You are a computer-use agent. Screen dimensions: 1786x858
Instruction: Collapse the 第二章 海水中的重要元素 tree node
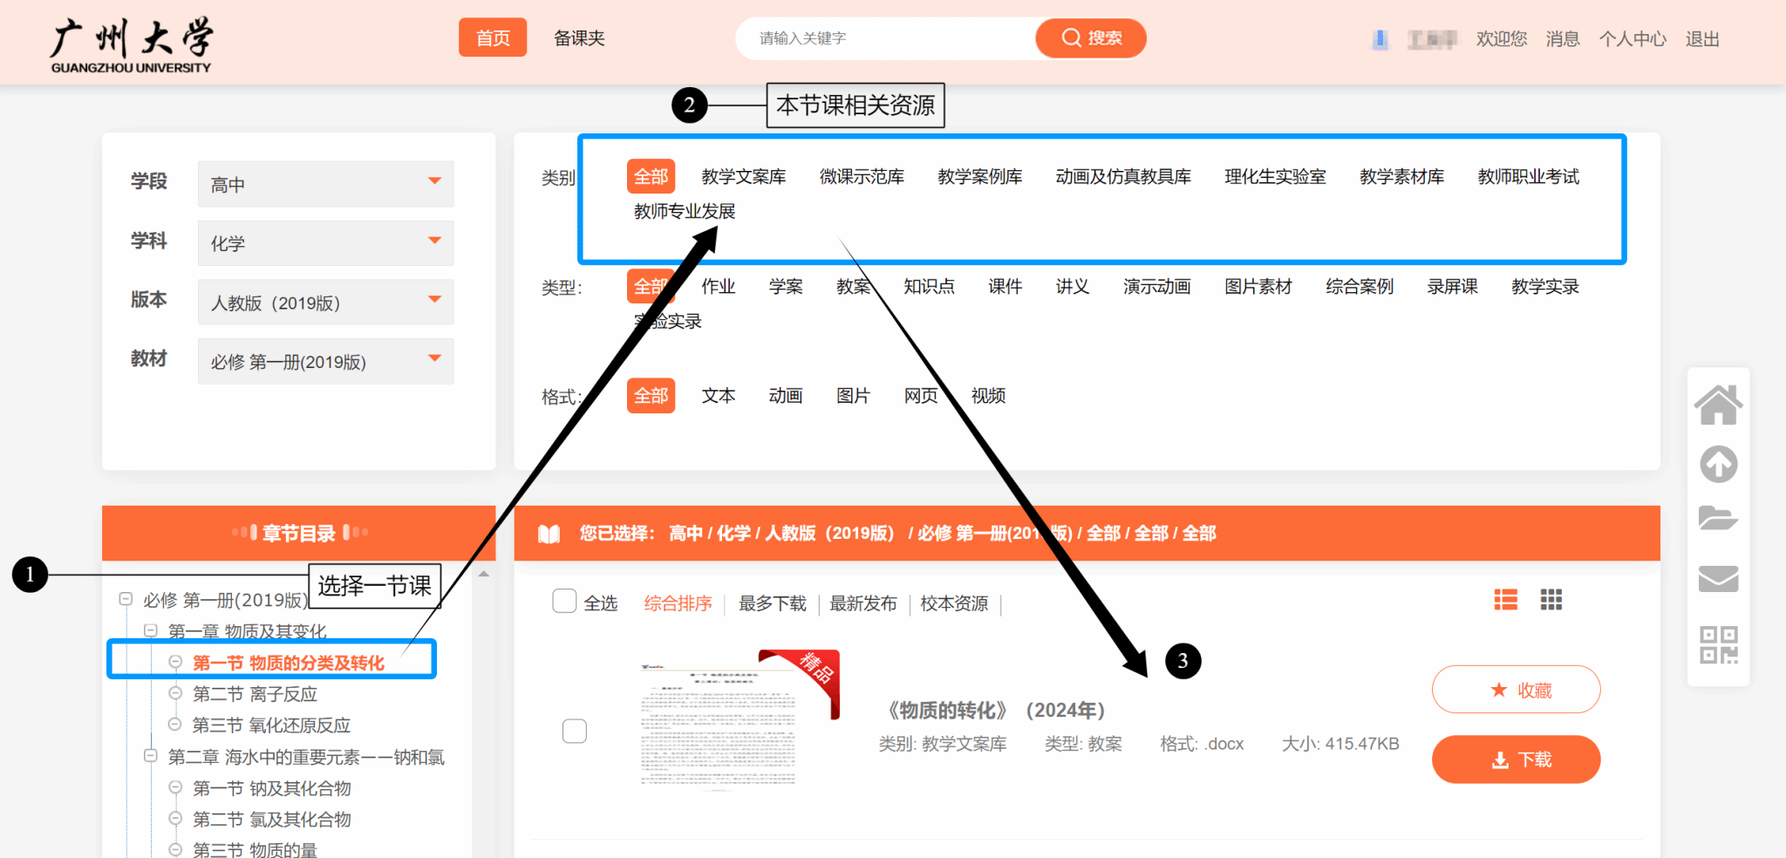coord(151,756)
